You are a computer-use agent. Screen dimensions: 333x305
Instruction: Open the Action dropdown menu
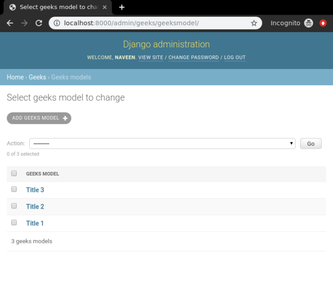162,144
